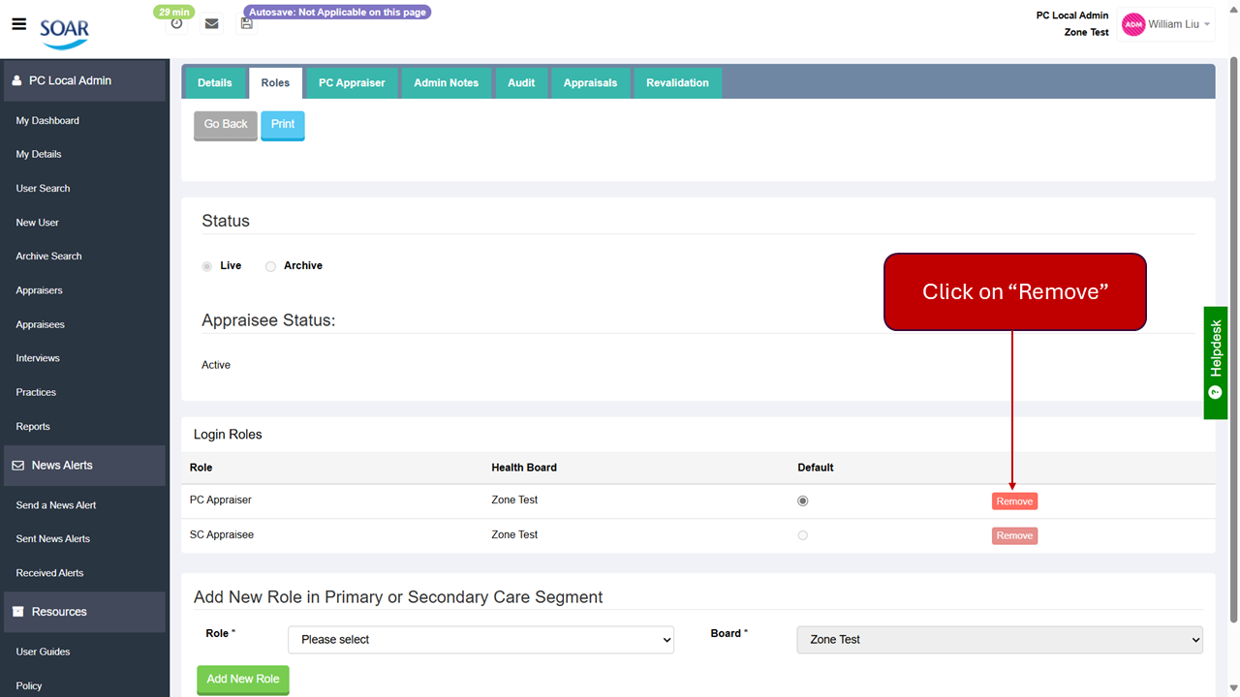
Task: Open the Revalidation tab
Action: [677, 83]
